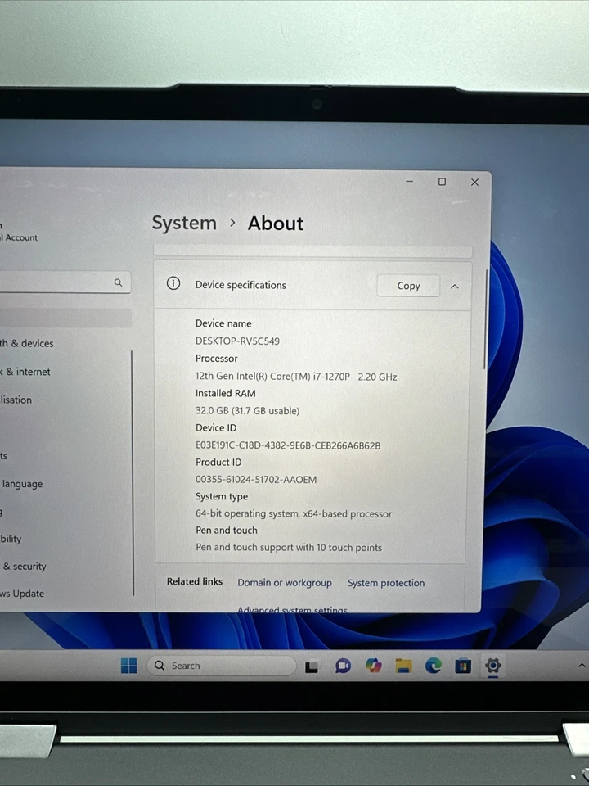Select Pen and touch support value

pyautogui.click(x=289, y=548)
